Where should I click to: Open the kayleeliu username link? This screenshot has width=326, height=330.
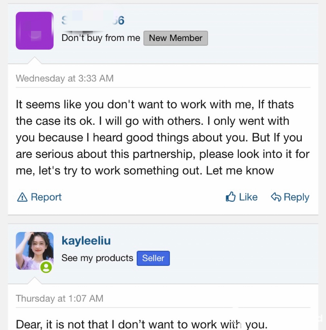[x=86, y=241]
